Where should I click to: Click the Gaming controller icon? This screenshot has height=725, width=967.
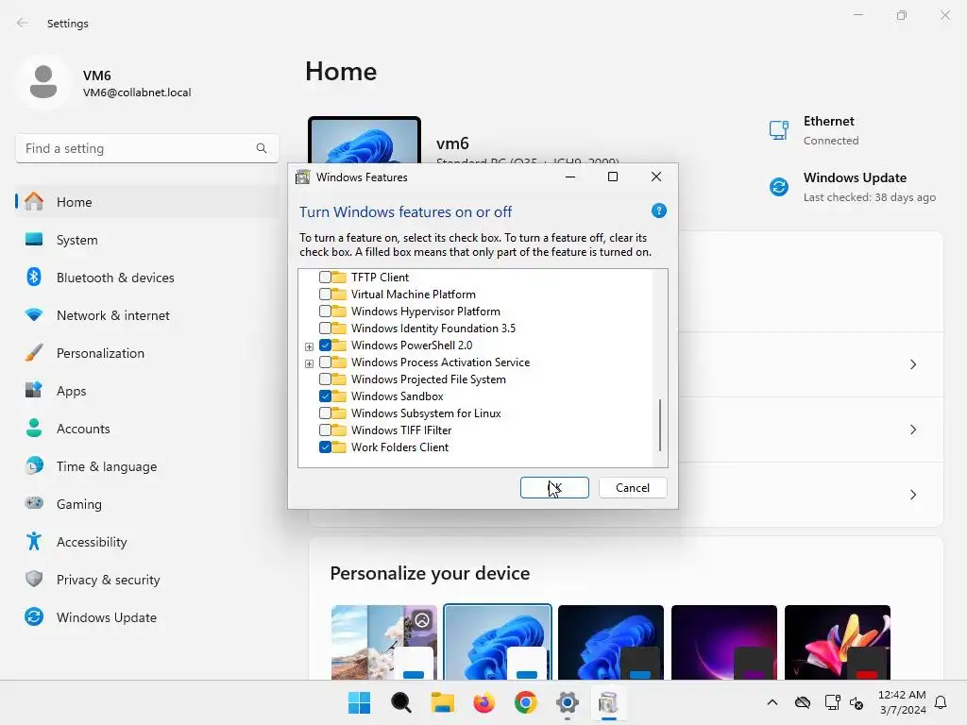34,503
